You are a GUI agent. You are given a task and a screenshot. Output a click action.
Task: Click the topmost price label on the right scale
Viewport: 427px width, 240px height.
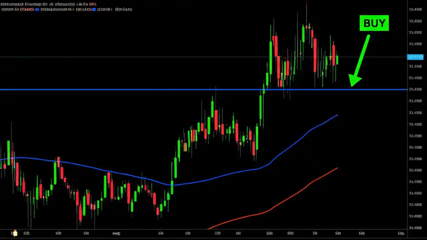pos(415,10)
